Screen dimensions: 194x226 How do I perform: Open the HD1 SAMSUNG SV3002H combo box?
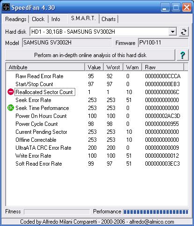103,32
